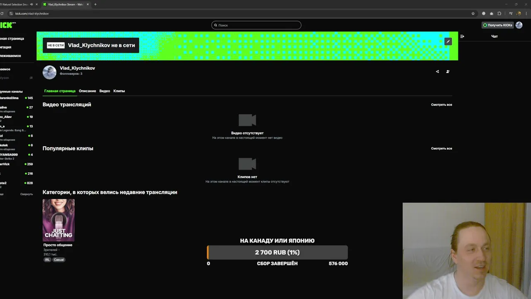Click Смотреть все for Популярные клипы

pyautogui.click(x=441, y=148)
